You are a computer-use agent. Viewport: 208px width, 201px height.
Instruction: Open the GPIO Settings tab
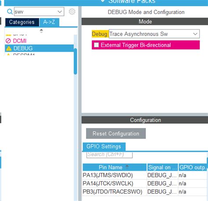pyautogui.click(x=104, y=147)
